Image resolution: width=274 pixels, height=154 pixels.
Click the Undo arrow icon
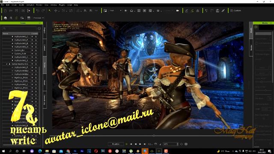37,11
